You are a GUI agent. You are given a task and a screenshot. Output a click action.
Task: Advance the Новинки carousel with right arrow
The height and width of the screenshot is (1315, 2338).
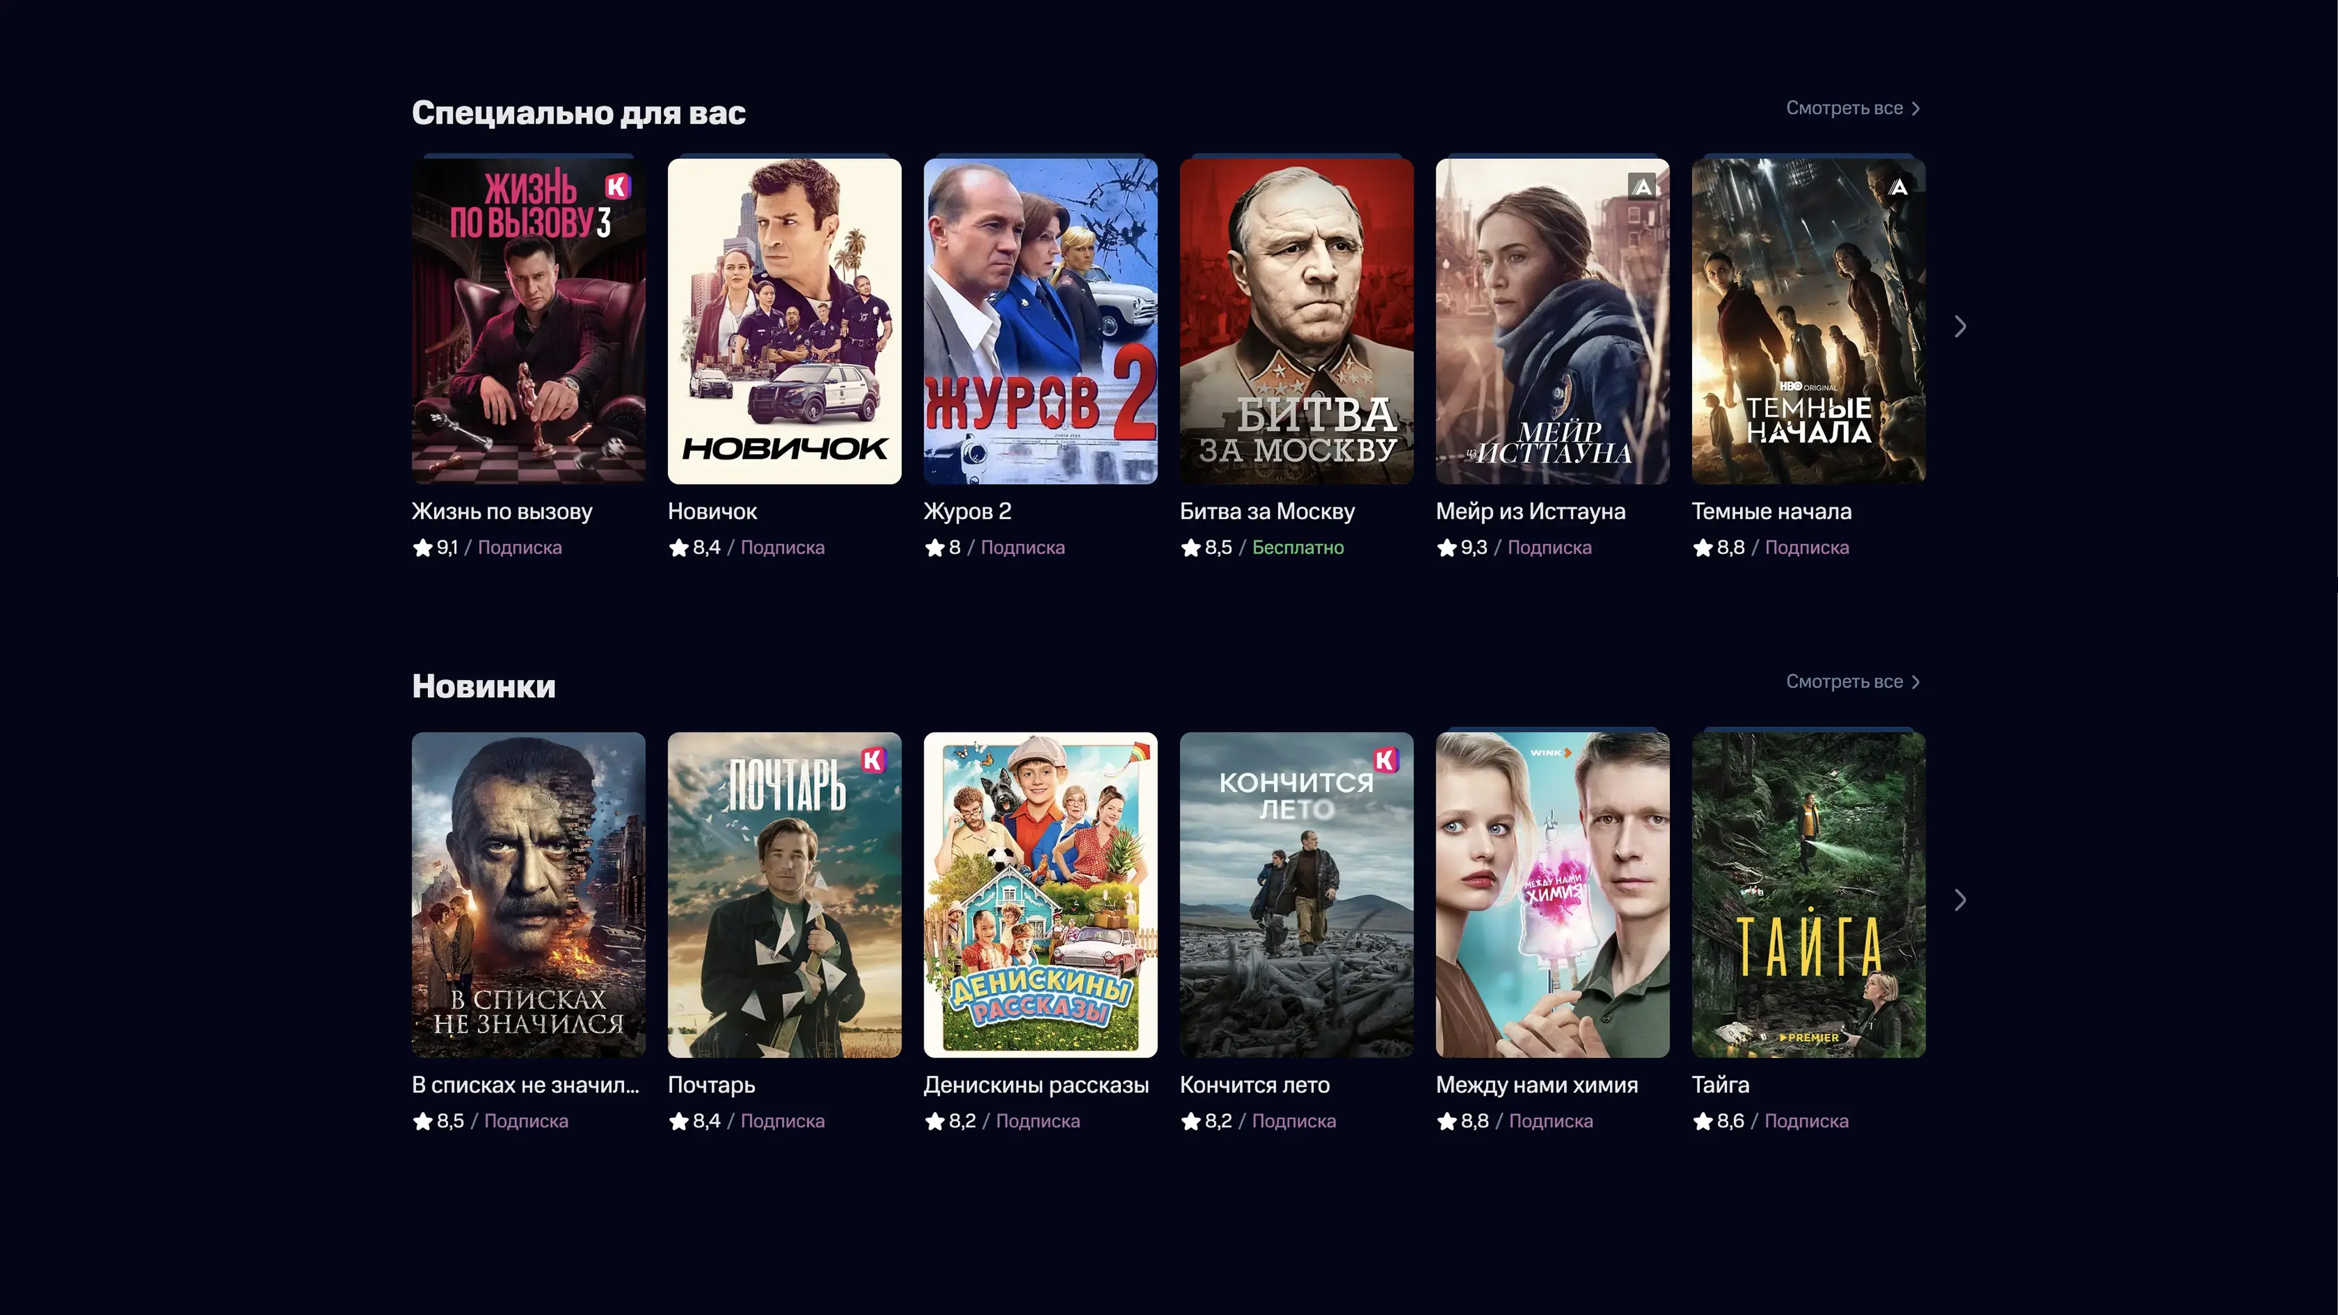coord(1961,900)
